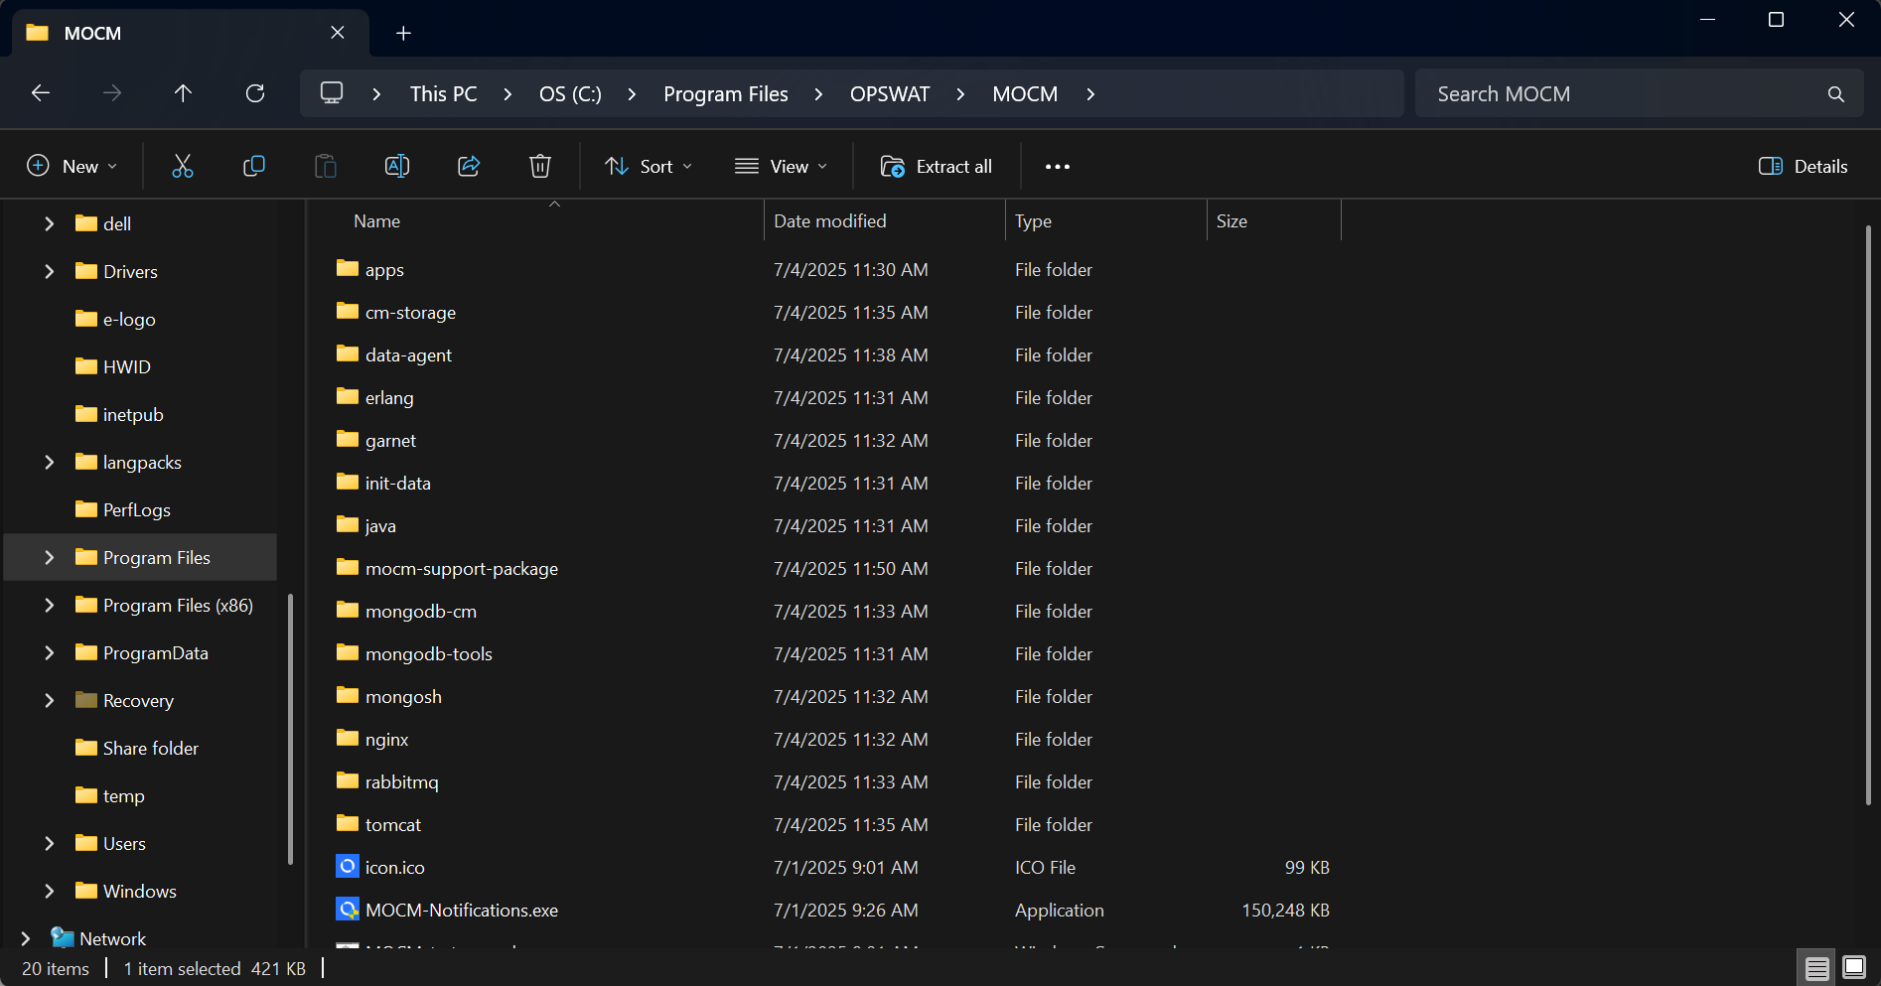The image size is (1881, 986).
Task: Select the mongodb-tools folder
Action: (429, 653)
